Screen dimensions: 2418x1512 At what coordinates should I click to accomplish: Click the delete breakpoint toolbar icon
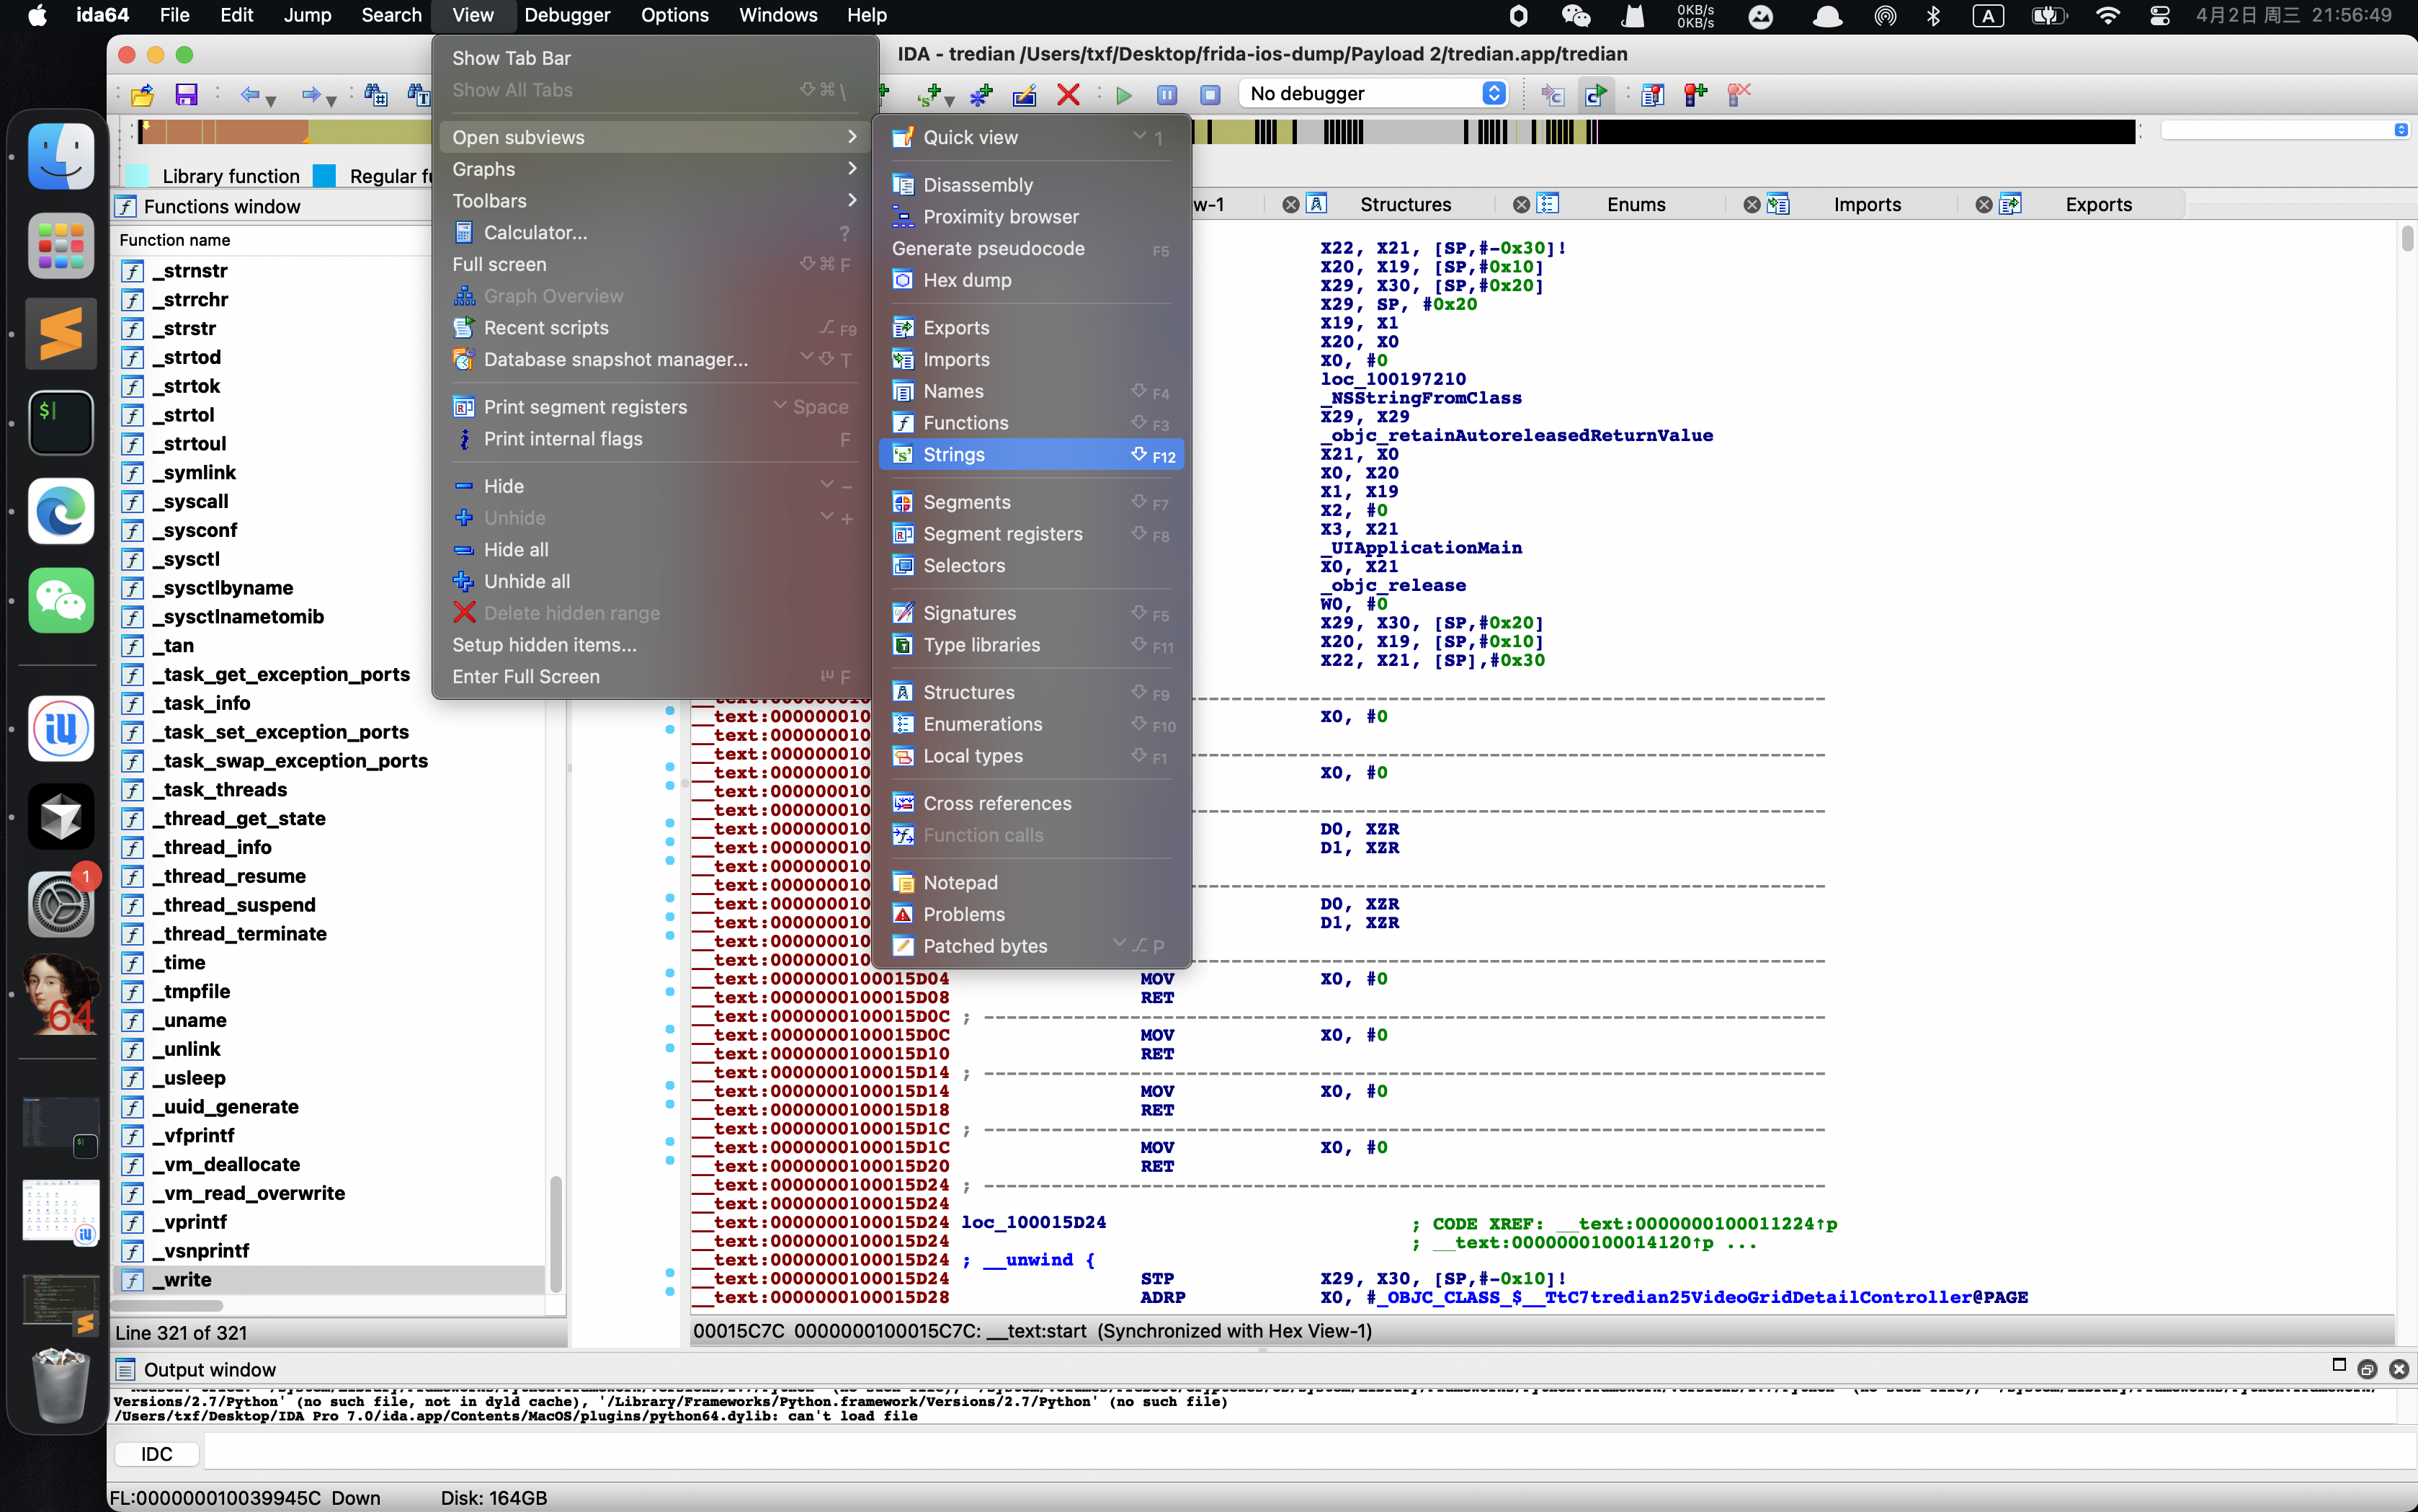[x=1739, y=95]
